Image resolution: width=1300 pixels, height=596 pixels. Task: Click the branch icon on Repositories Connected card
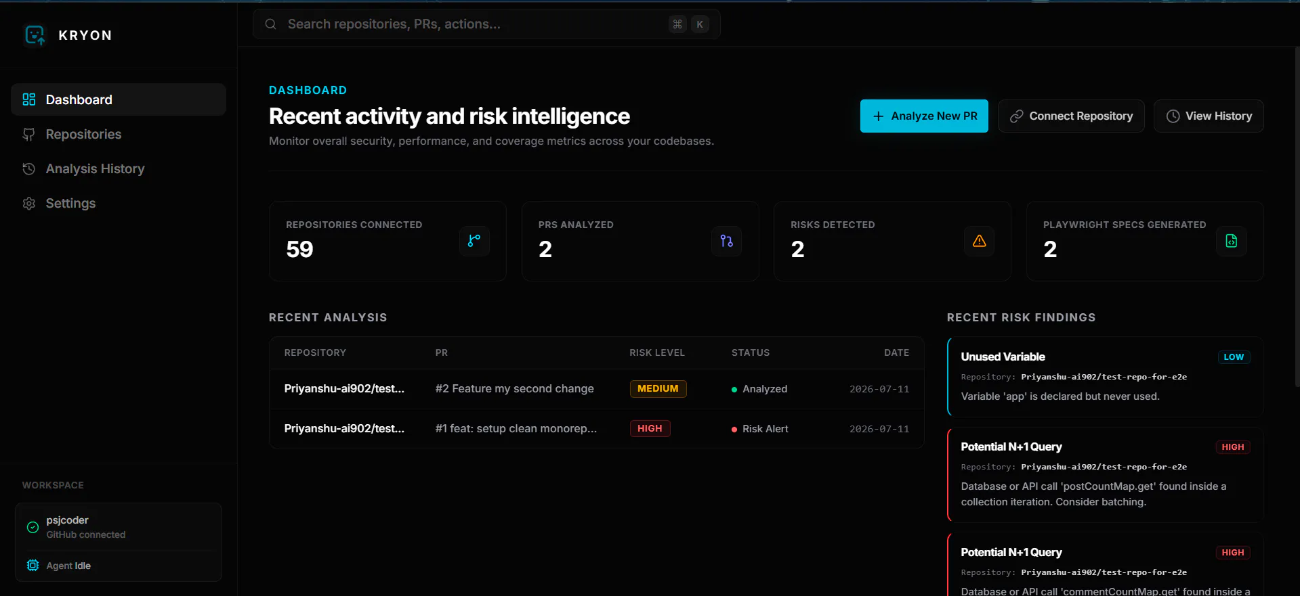pyautogui.click(x=474, y=241)
